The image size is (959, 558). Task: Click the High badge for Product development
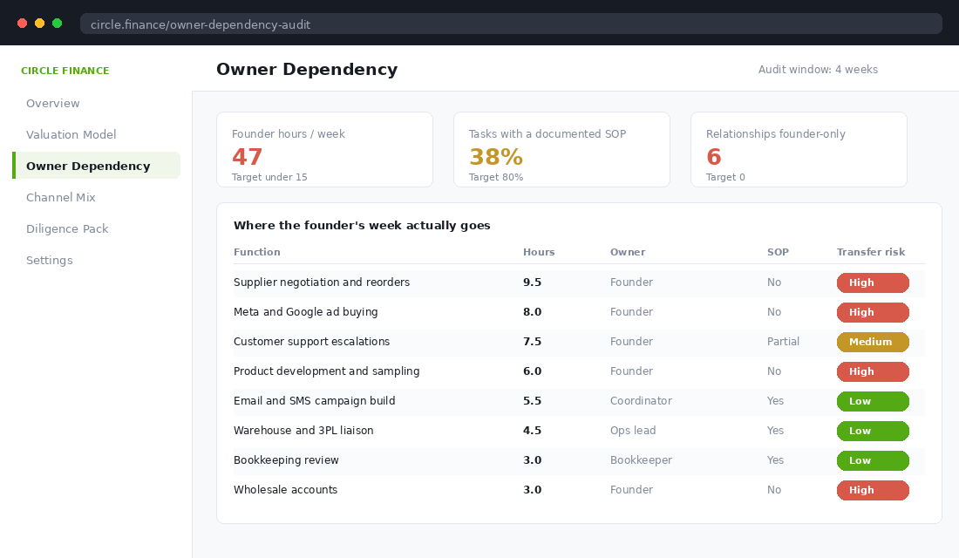pos(873,371)
